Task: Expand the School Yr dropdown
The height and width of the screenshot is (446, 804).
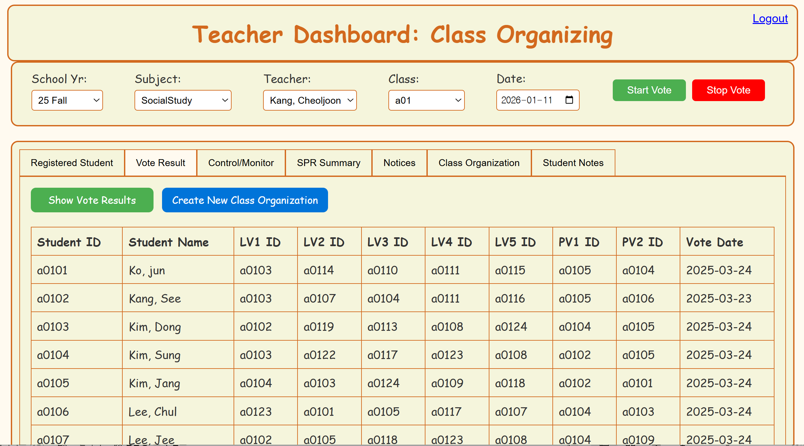Action: coord(67,100)
